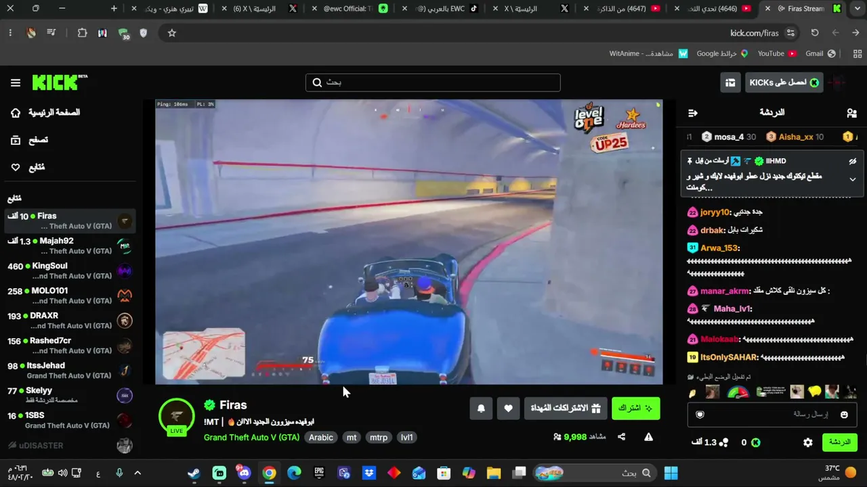Open the Chrome extensions puzzle icon
The height and width of the screenshot is (487, 867).
[82, 33]
